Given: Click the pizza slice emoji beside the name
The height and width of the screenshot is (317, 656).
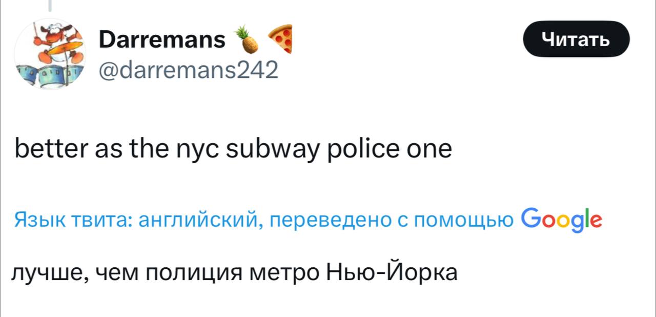Looking at the screenshot, I should point(281,38).
